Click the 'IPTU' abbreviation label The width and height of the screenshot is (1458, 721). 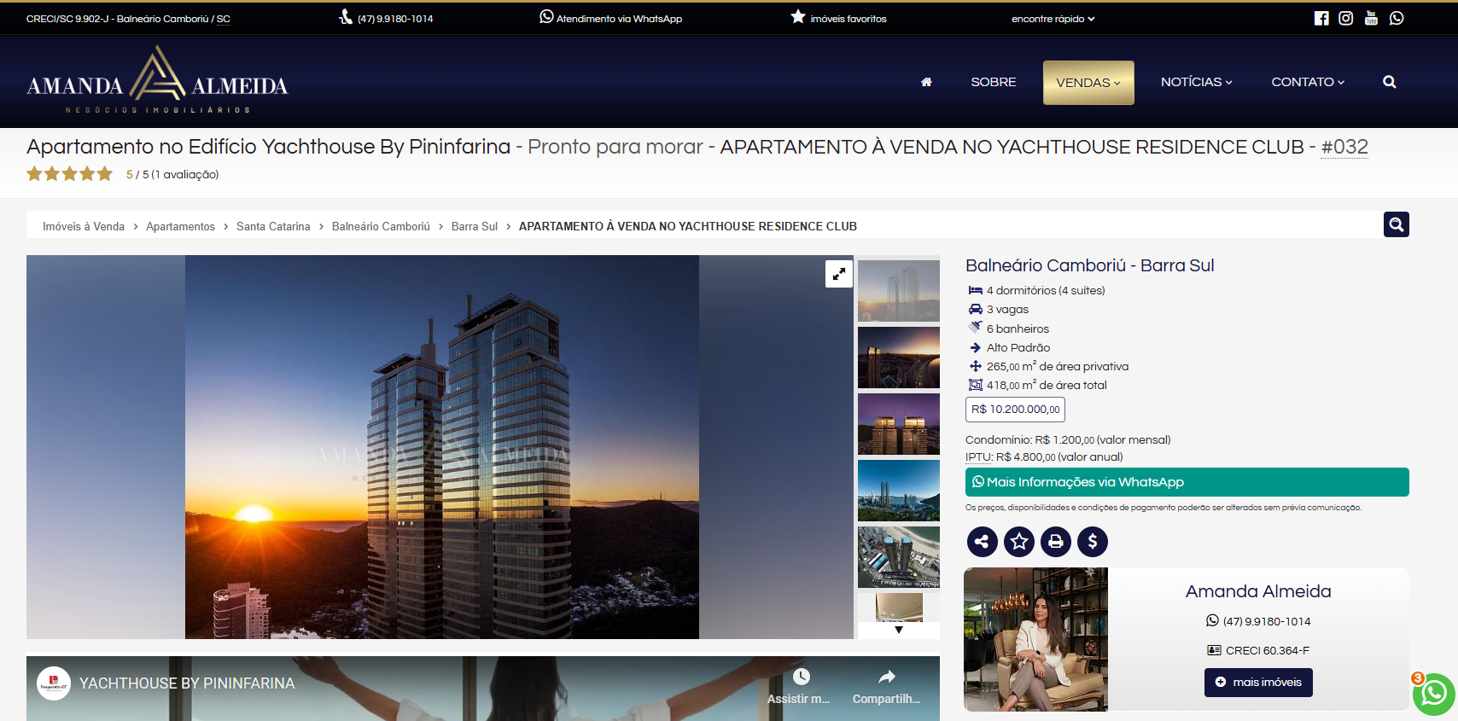tap(978, 457)
